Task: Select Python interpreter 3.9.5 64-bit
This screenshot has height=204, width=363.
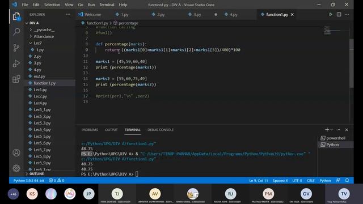Action: (28, 180)
